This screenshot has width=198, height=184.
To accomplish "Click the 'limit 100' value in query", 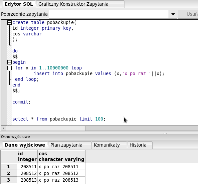I will pos(91,119).
